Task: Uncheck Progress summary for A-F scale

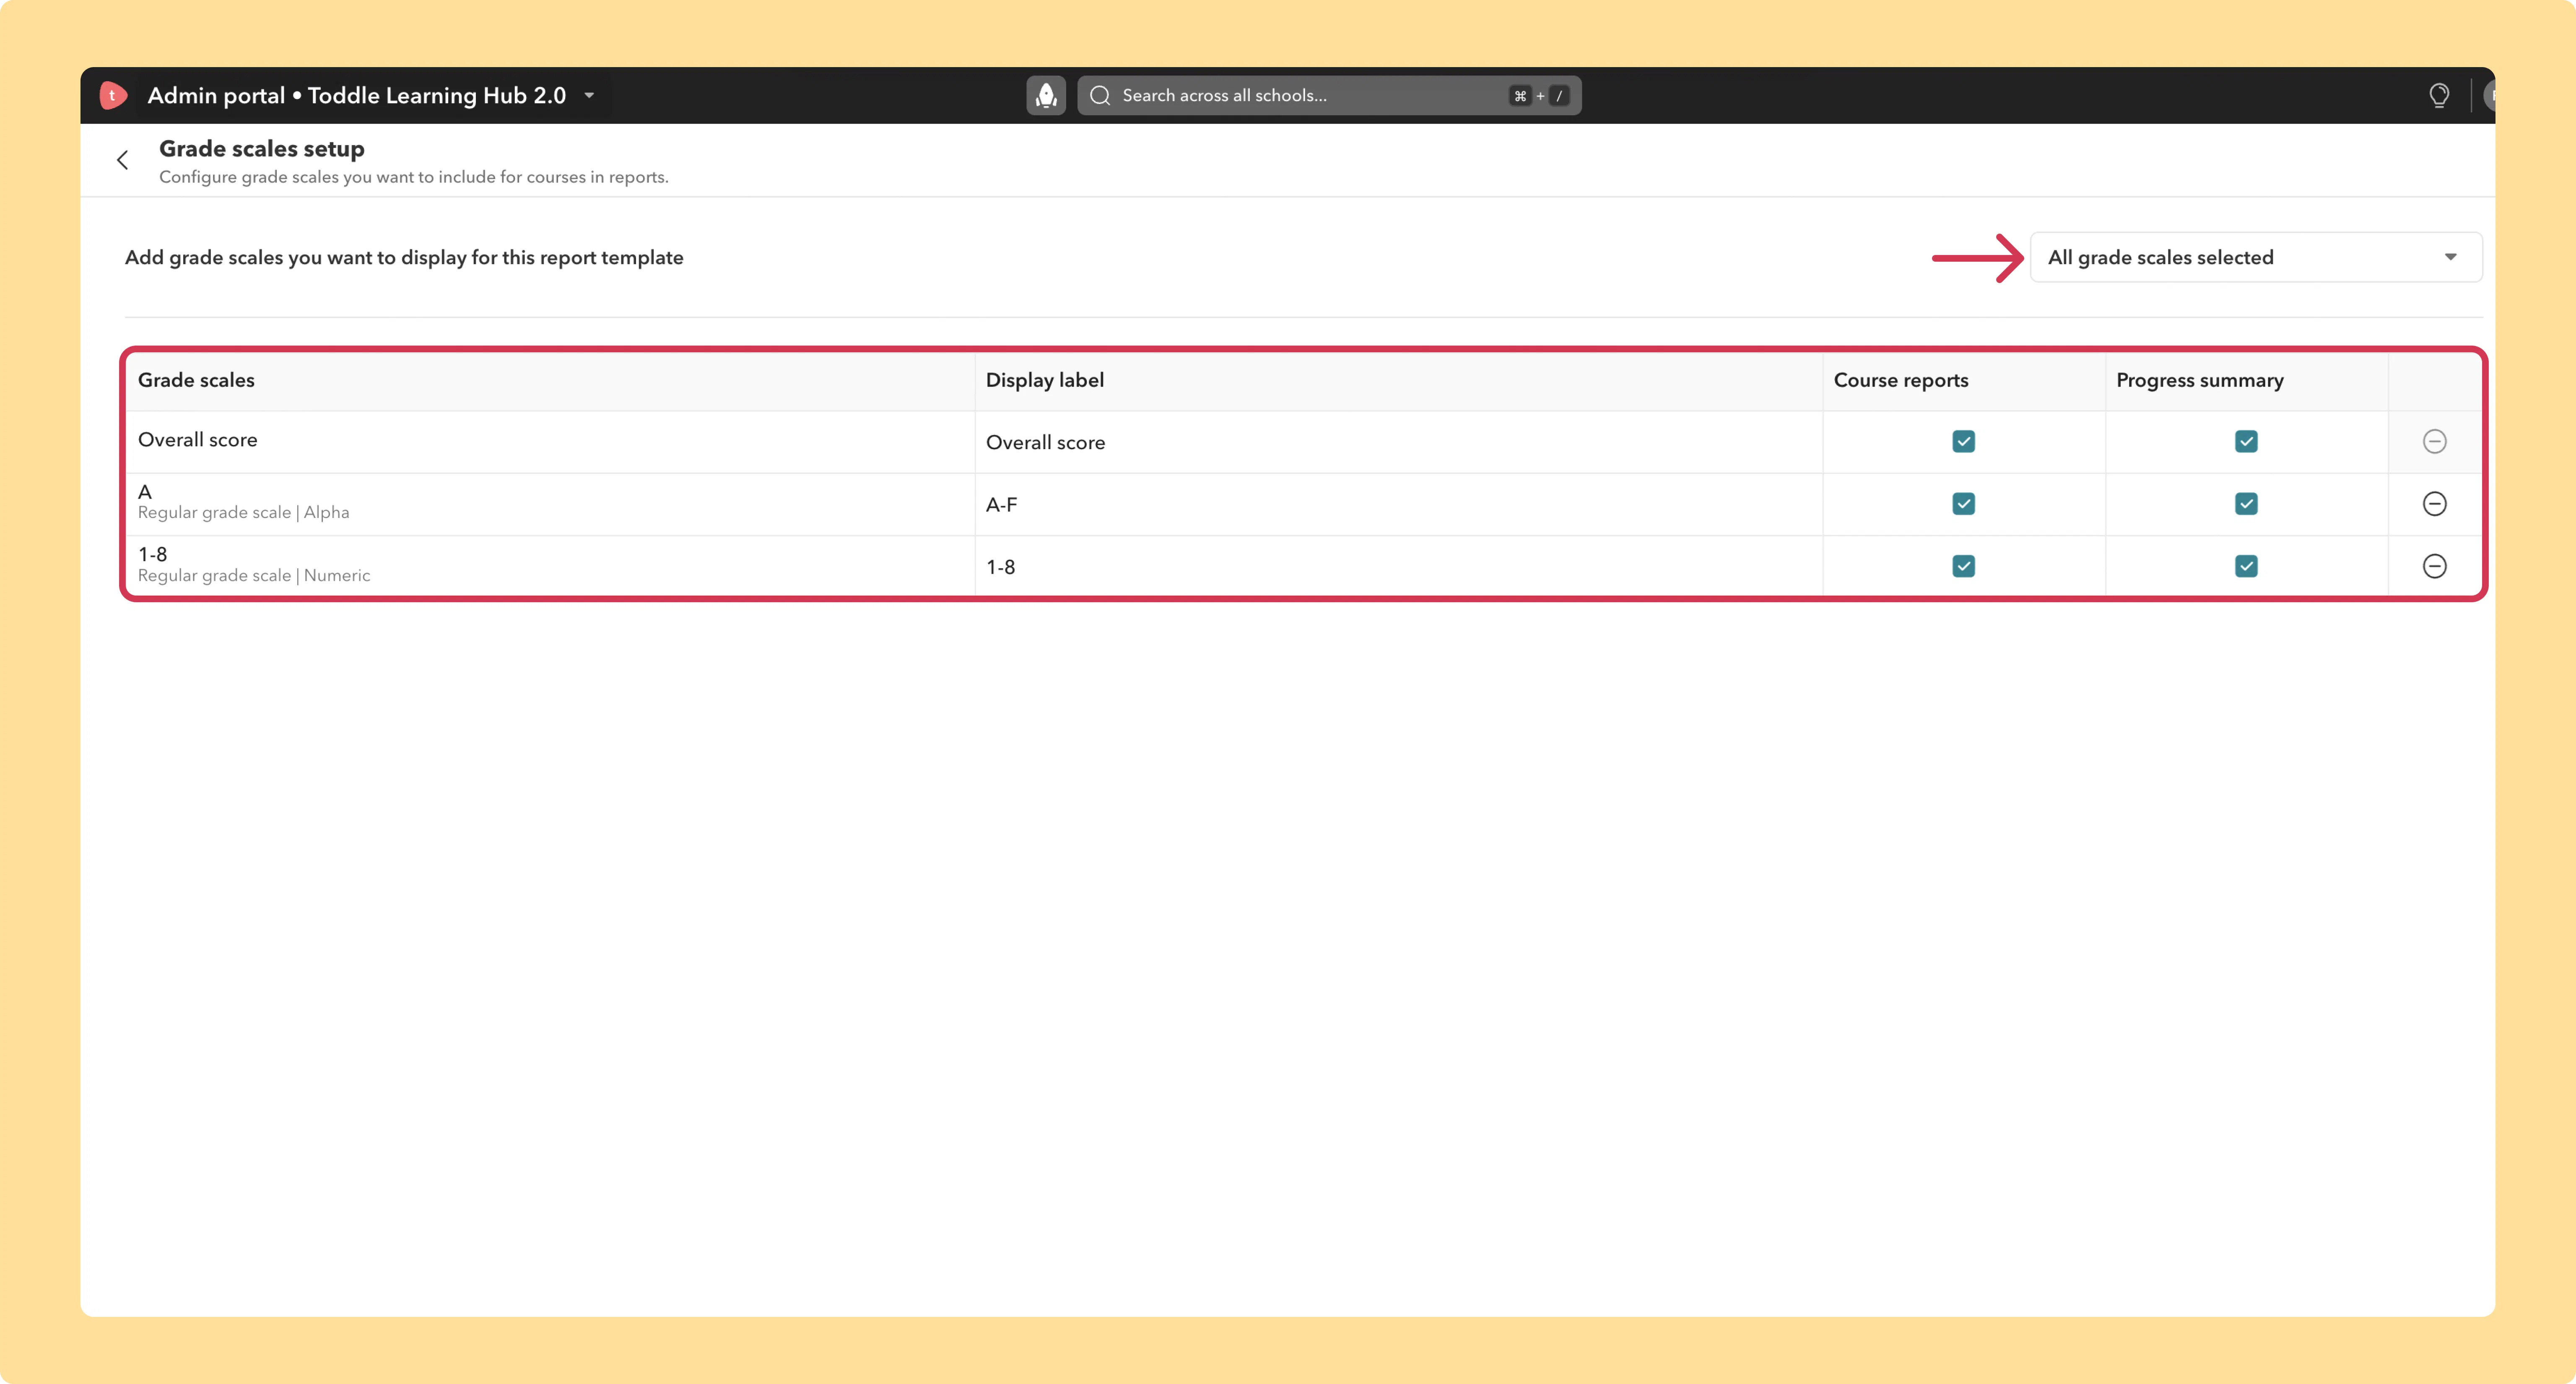Action: click(2246, 504)
